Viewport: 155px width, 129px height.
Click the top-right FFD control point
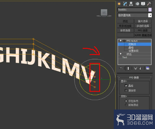(x=95, y=72)
